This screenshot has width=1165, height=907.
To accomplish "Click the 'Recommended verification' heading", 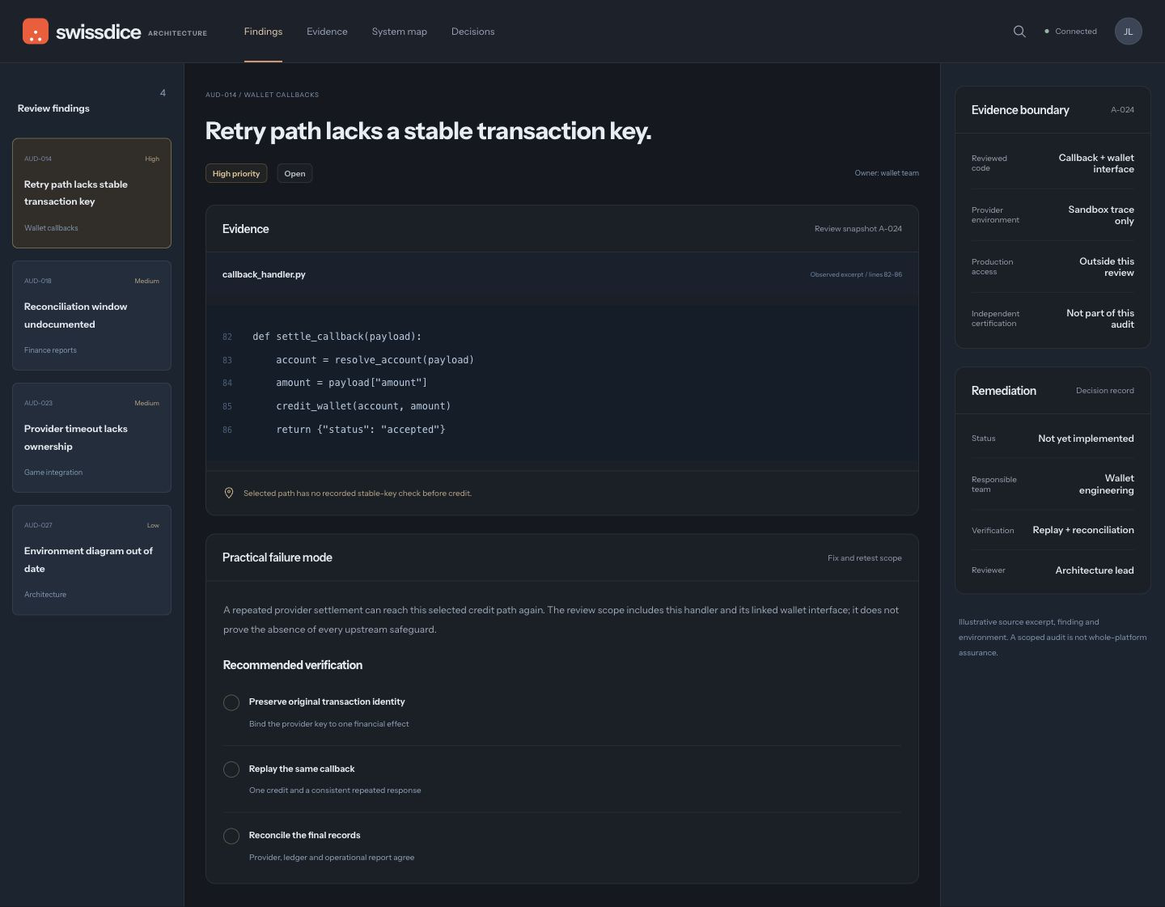I will 292,665.
